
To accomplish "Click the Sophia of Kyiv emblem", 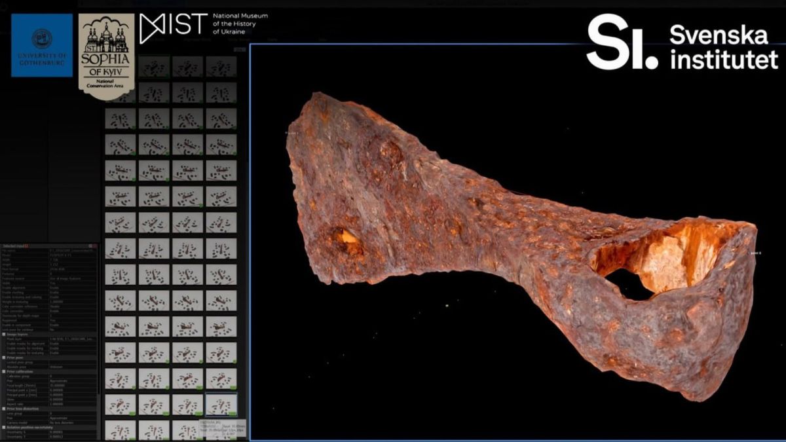I will click(106, 56).
